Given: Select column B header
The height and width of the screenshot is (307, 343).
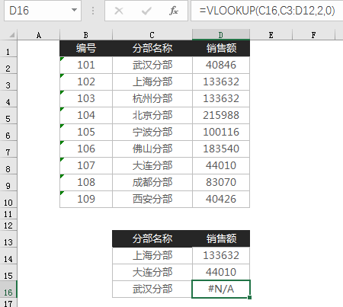Looking at the screenshot, I should coord(86,35).
